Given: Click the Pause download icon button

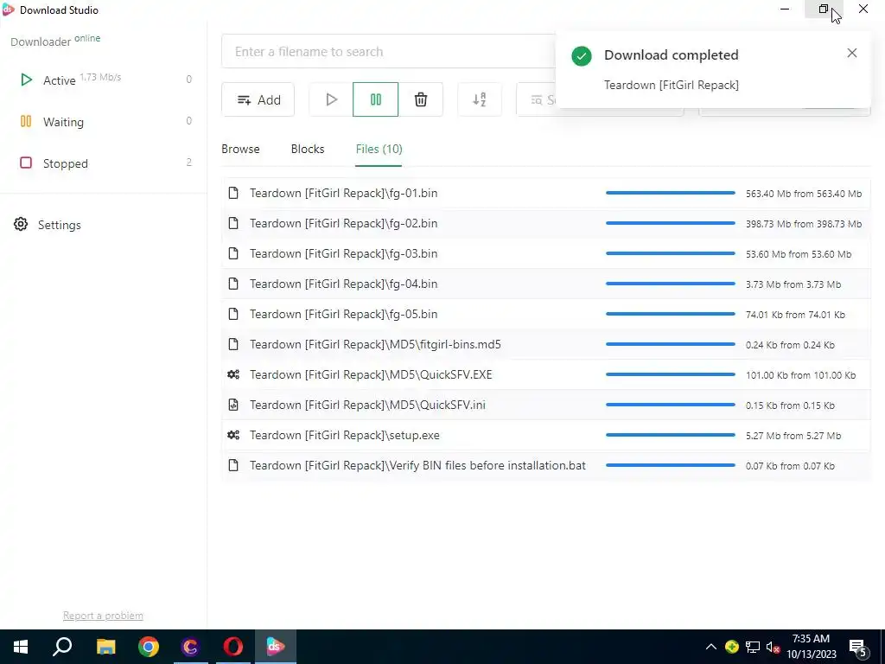Looking at the screenshot, I should [x=375, y=100].
